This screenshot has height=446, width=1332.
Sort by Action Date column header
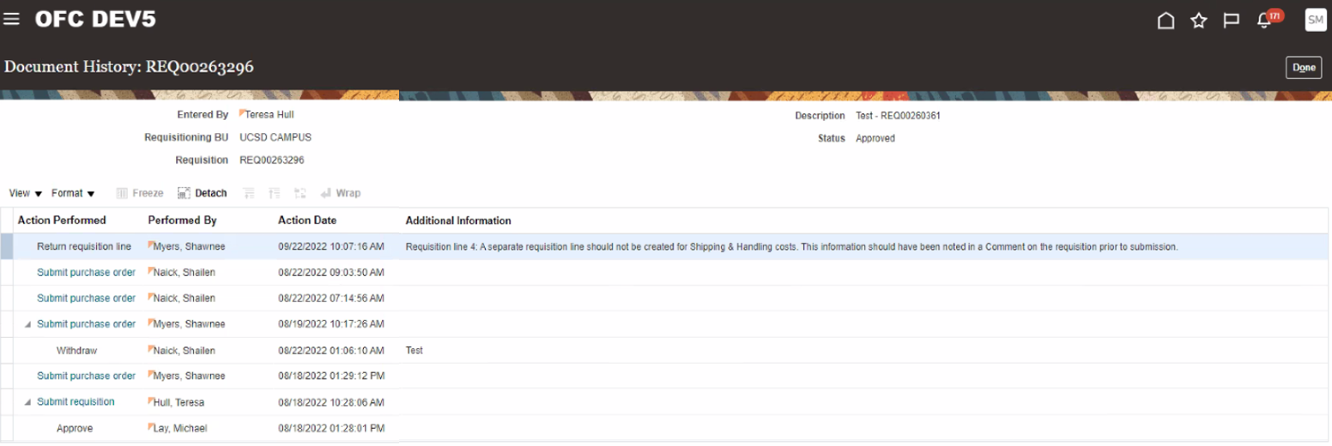point(307,220)
